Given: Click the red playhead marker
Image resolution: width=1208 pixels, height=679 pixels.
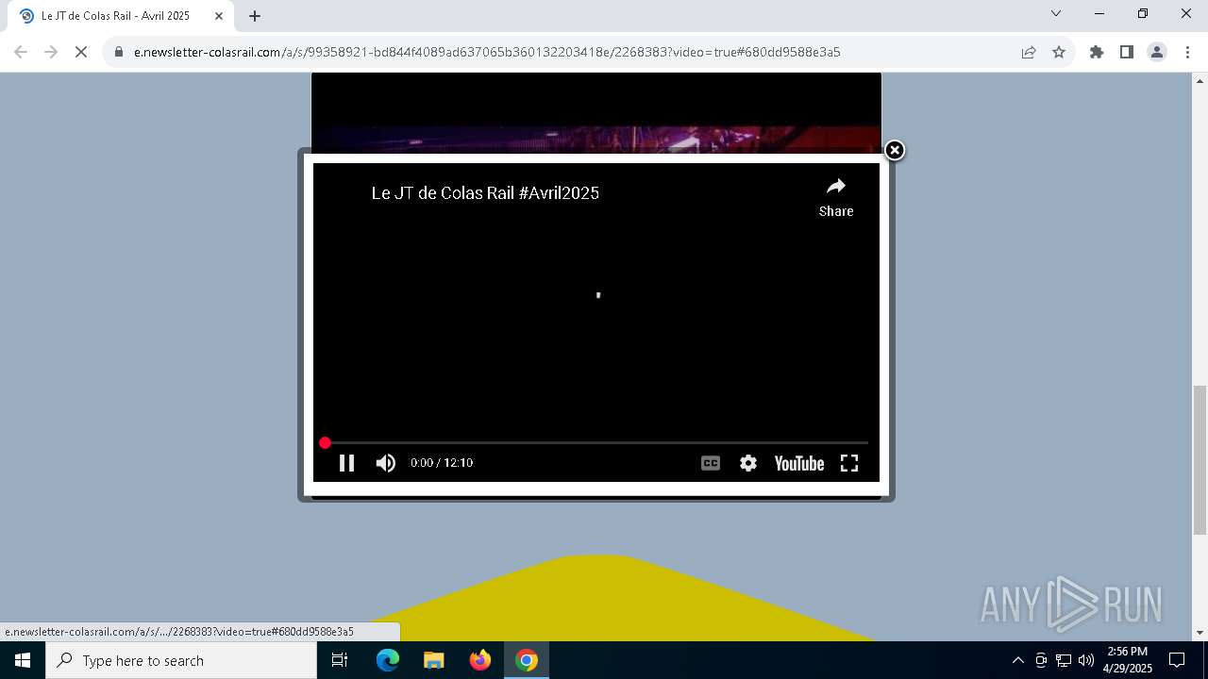Looking at the screenshot, I should (325, 442).
